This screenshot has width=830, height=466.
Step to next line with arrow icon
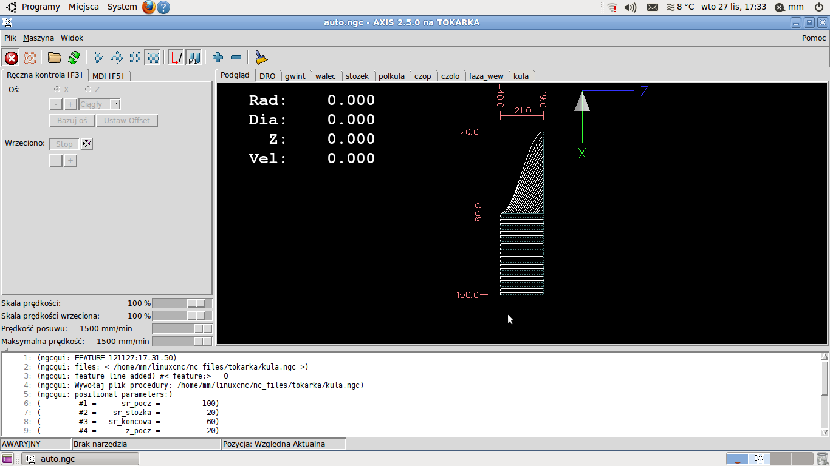pyautogui.click(x=117, y=58)
